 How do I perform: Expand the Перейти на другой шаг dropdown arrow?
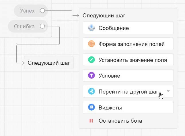click(168, 91)
